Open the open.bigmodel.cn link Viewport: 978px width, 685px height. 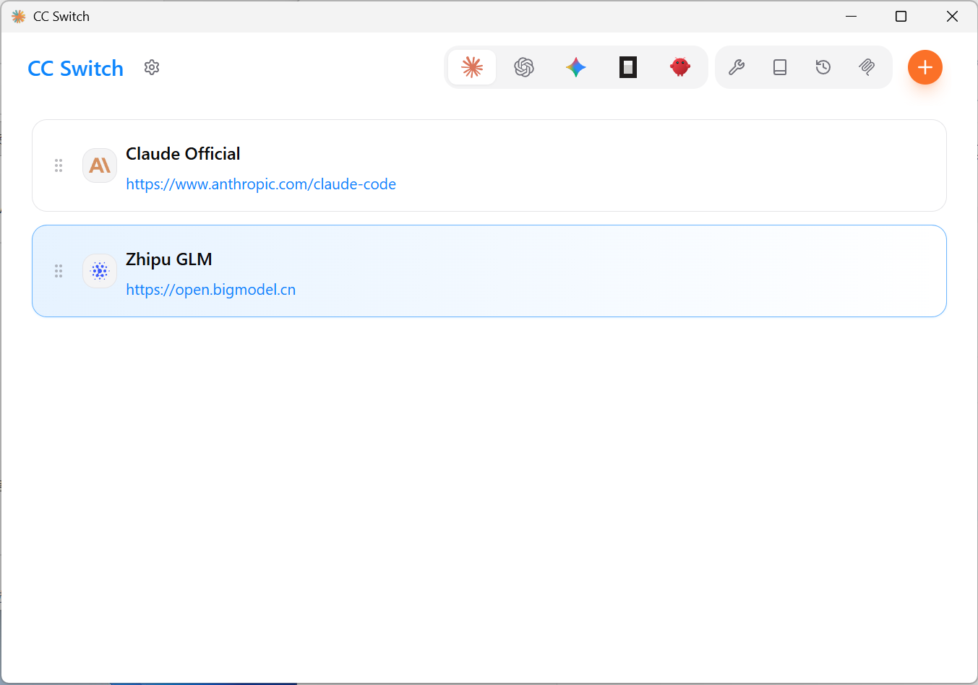click(211, 290)
